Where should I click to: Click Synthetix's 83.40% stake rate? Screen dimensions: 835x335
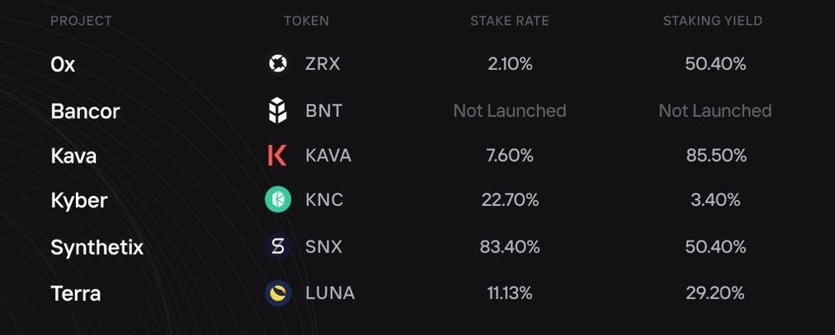pyautogui.click(x=510, y=247)
